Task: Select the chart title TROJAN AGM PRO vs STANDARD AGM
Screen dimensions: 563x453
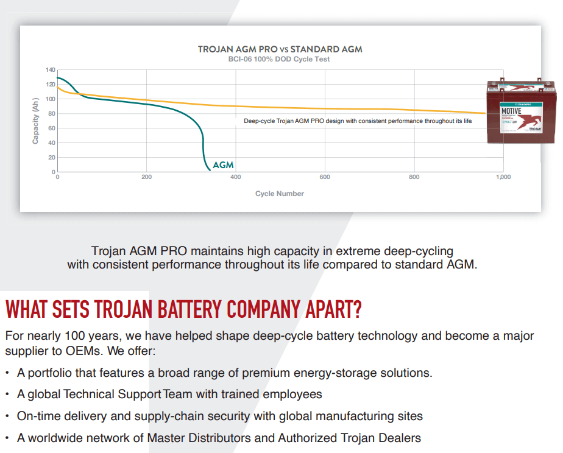Action: (x=280, y=49)
